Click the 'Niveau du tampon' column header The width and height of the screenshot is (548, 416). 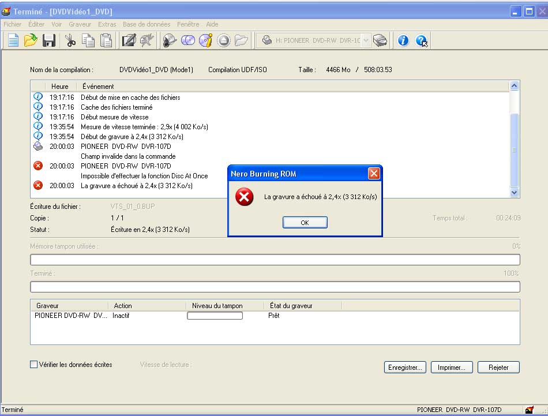[x=225, y=306]
